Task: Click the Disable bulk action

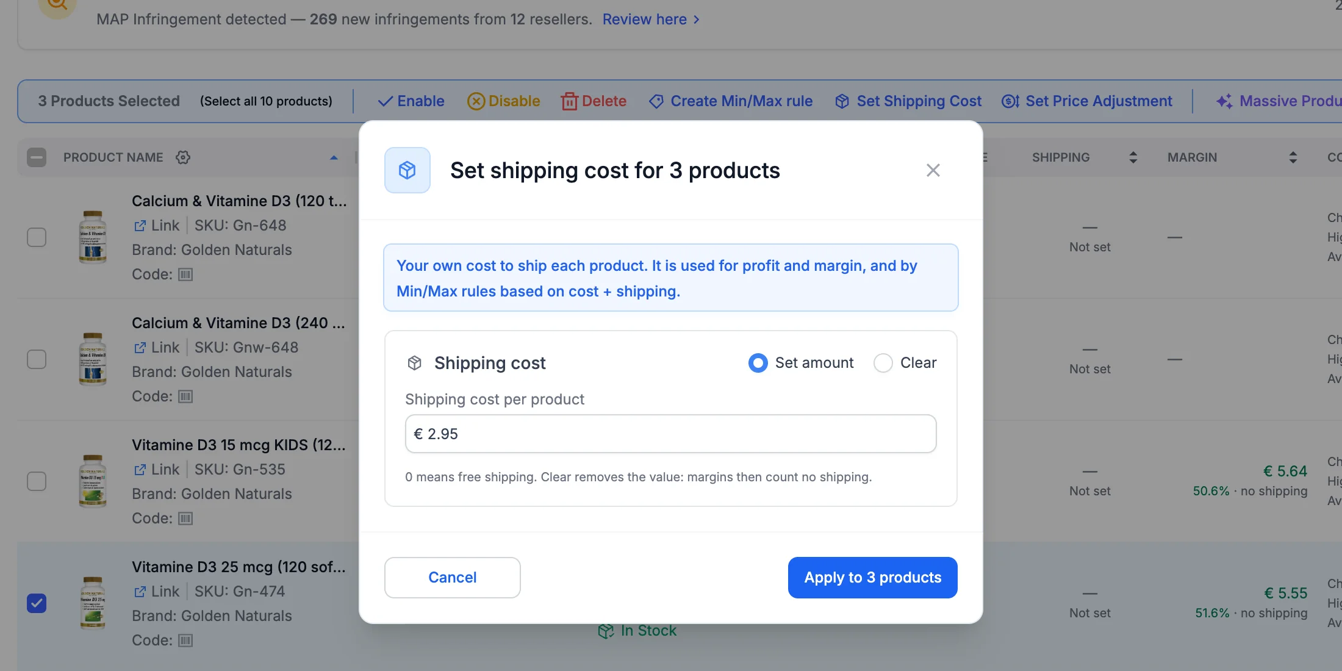Action: 503,101
